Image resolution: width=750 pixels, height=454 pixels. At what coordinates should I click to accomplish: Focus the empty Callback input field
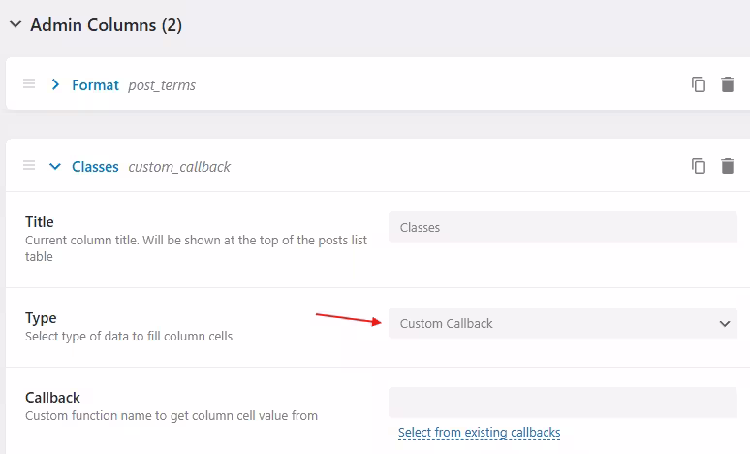(x=562, y=403)
